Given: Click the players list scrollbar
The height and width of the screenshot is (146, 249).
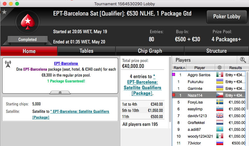Looking at the screenshot, I should click(247, 91).
